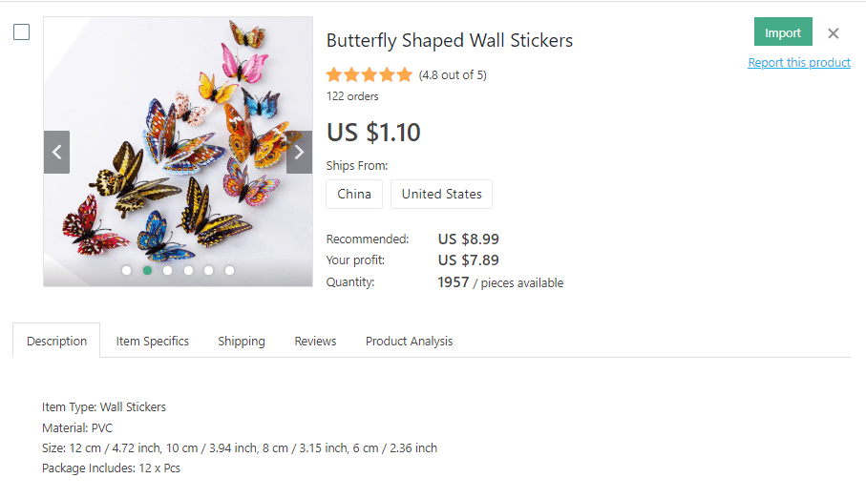
Task: Choose United States as ship-from location
Action: [x=441, y=194]
